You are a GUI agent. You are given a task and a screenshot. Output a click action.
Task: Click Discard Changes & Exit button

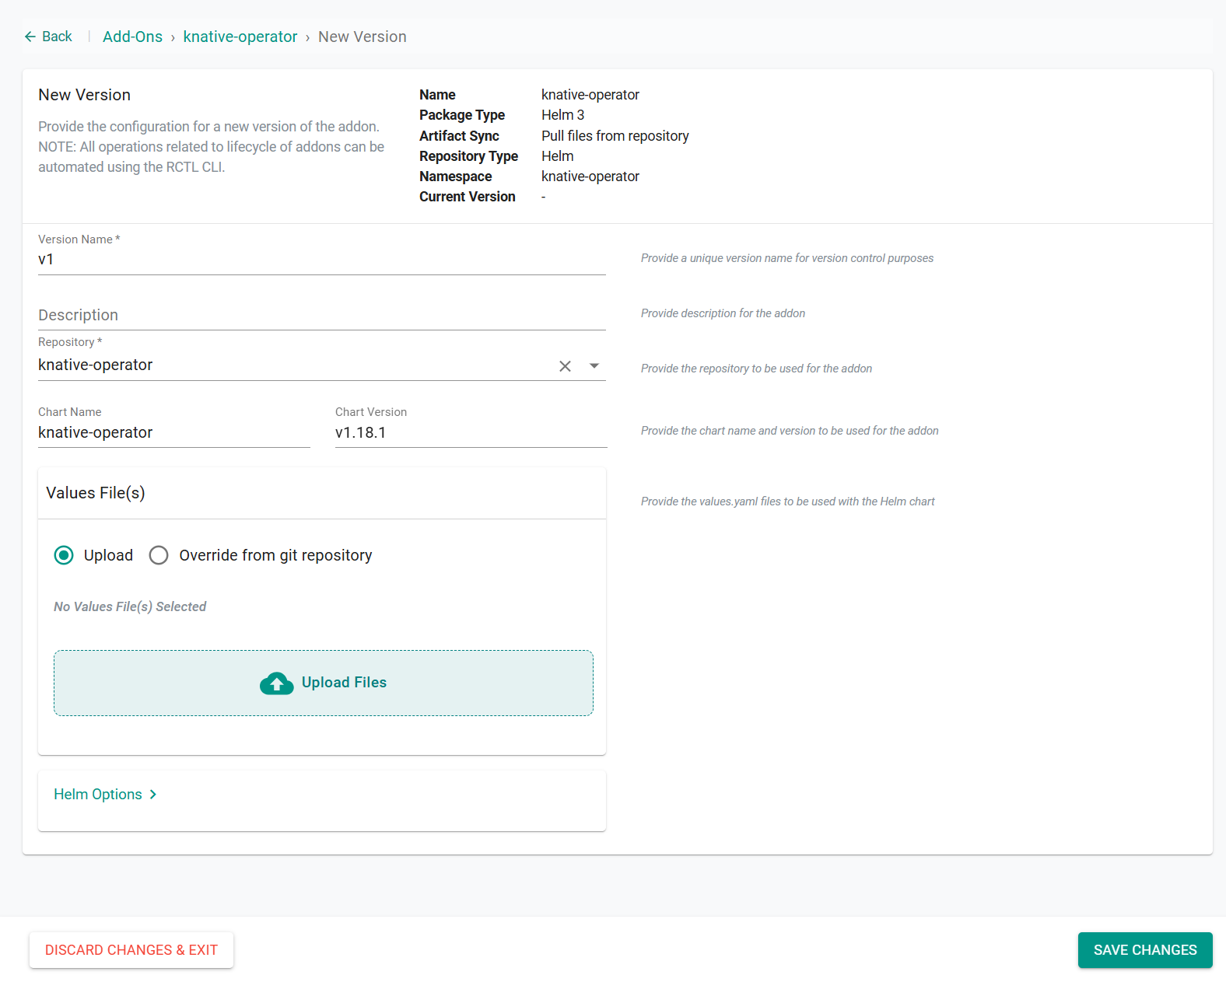131,950
